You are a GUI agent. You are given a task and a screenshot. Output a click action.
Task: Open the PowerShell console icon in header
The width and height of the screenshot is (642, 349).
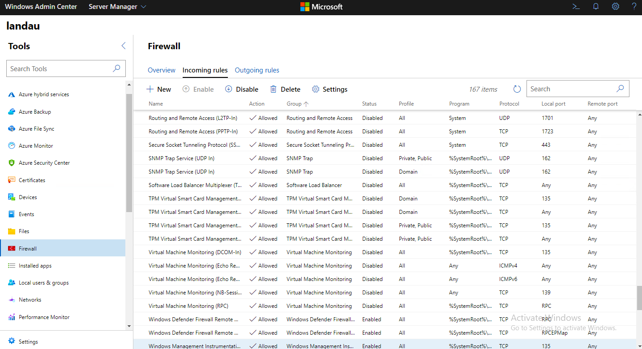coord(576,7)
